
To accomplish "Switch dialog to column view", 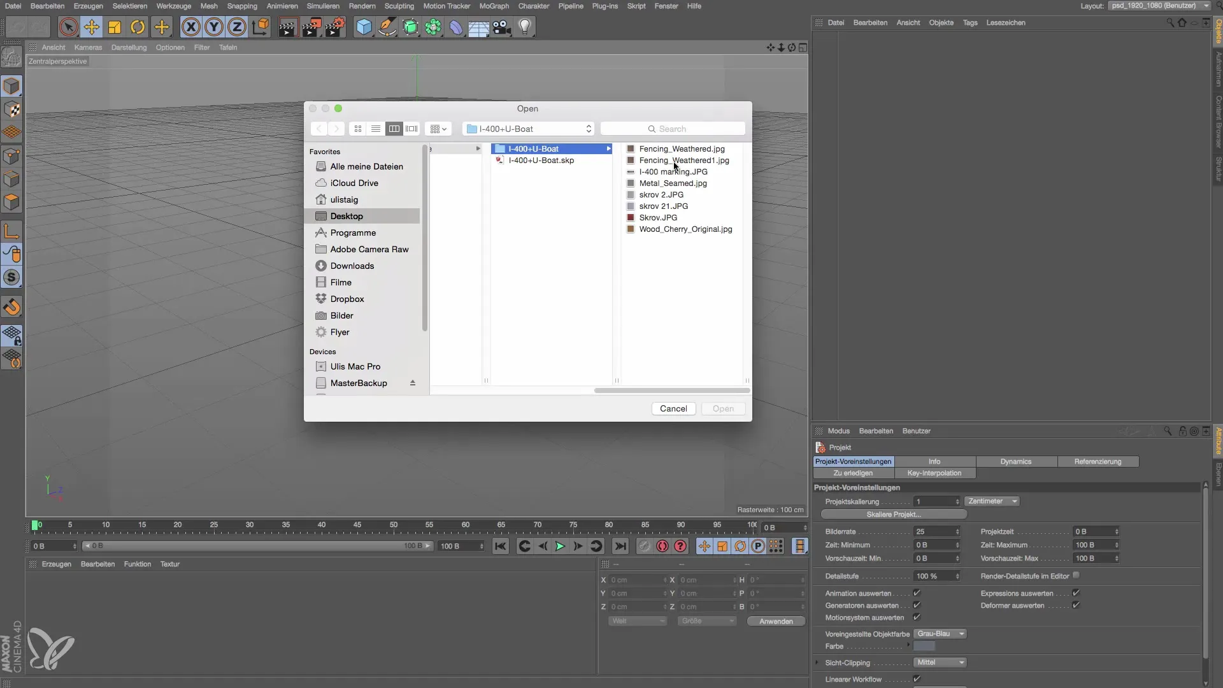I will click(x=394, y=129).
